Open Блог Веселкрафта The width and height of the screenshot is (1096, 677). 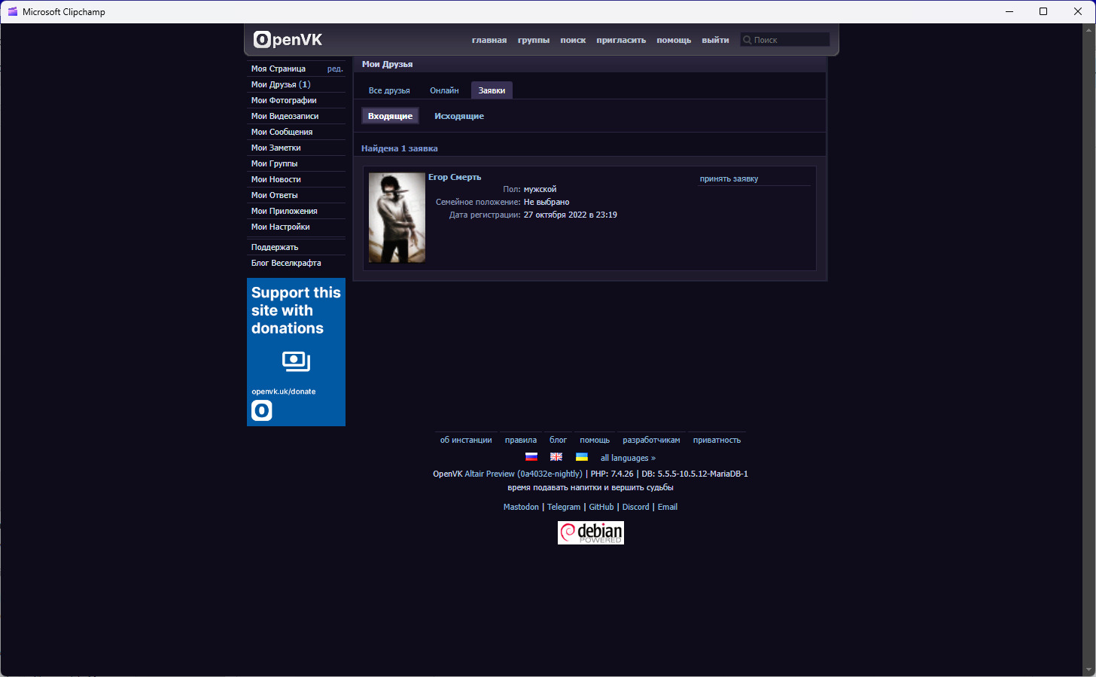tap(297, 263)
